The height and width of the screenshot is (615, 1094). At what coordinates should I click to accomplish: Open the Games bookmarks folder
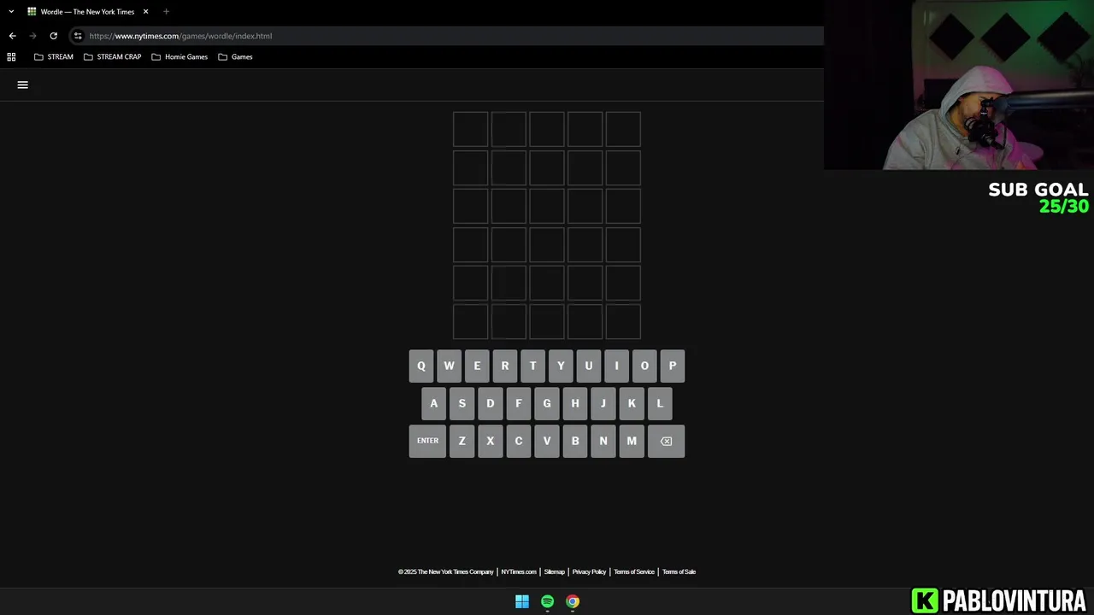click(x=235, y=56)
